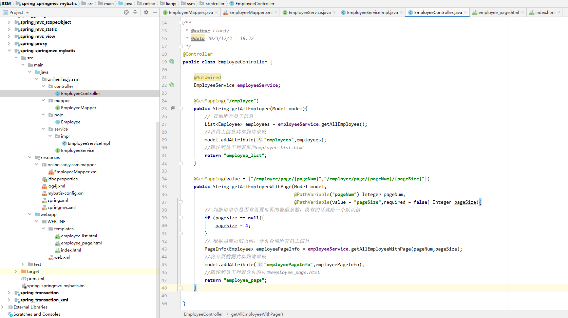568x318 pixels.
Task: Select EmployeeService interface in tree
Action: [x=77, y=150]
